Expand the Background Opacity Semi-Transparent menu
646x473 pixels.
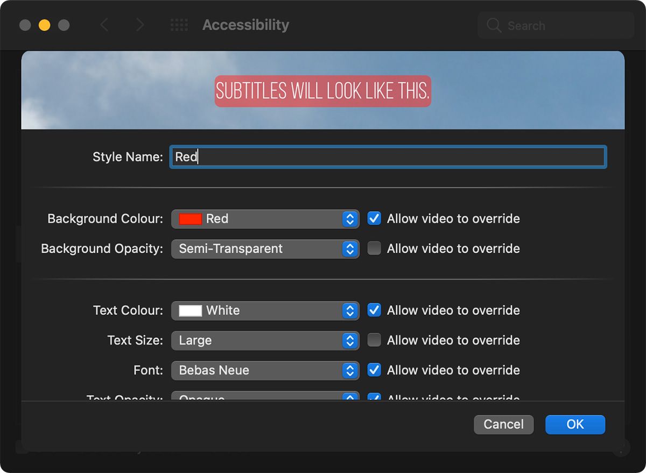tap(265, 249)
